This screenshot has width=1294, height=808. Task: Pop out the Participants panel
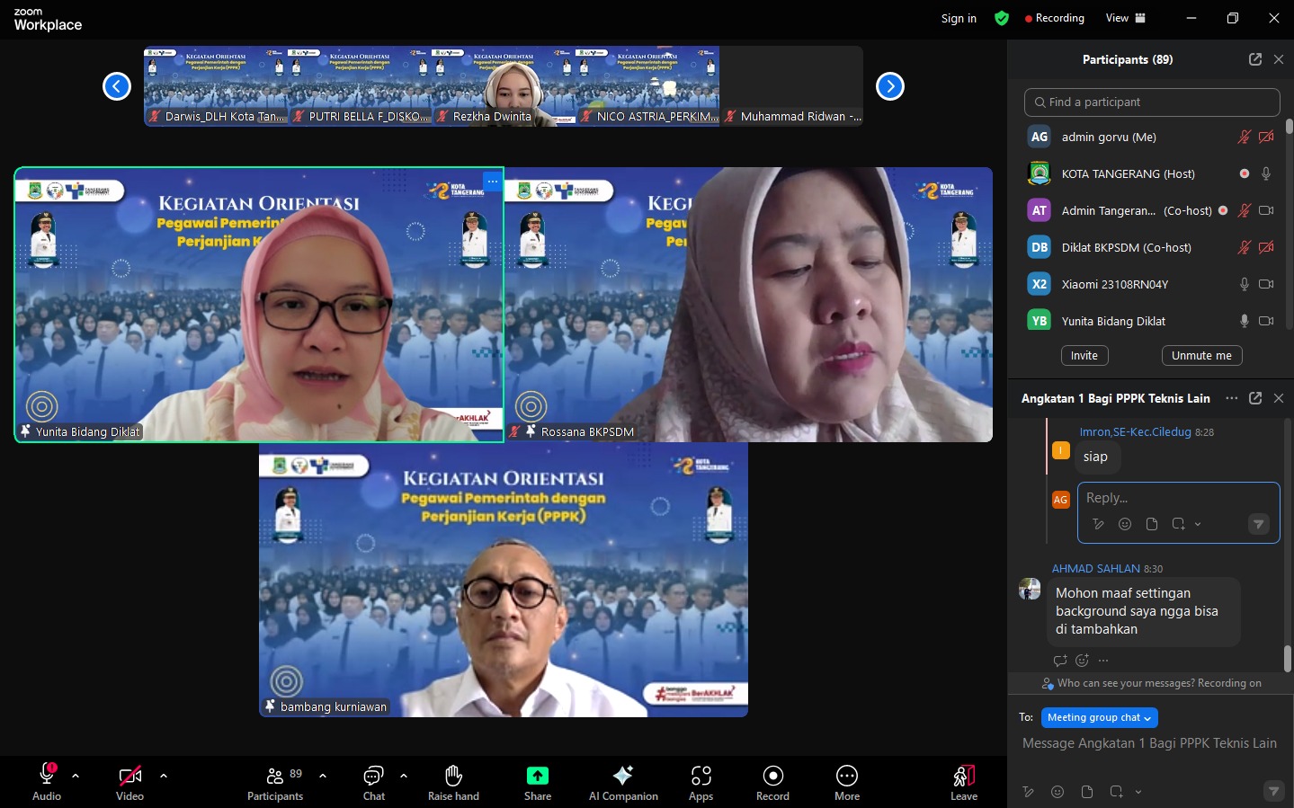click(x=1254, y=59)
